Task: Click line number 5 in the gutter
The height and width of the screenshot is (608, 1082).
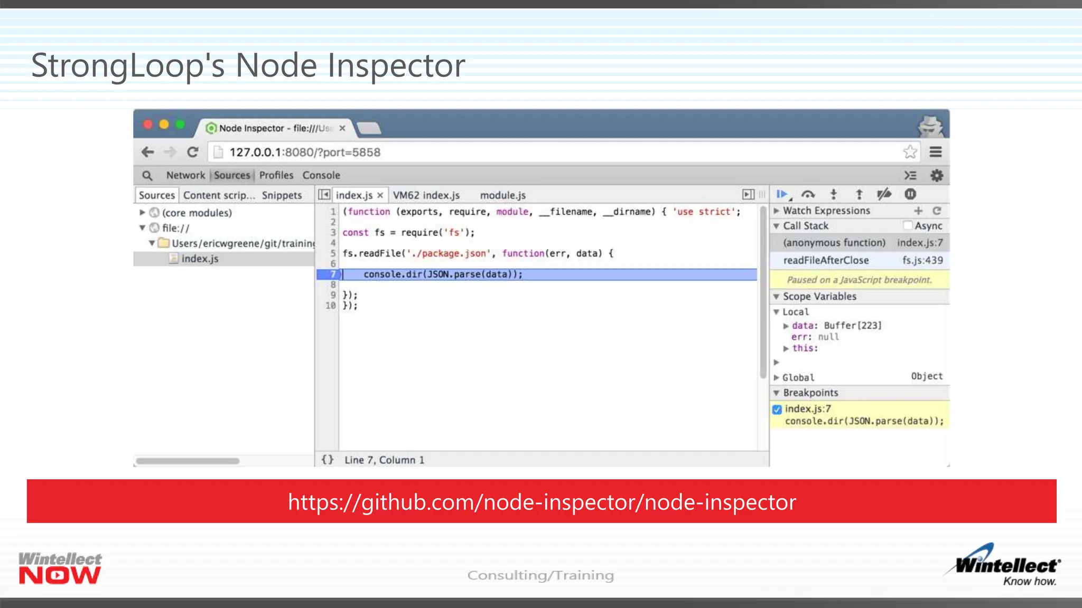Action: [x=333, y=253]
